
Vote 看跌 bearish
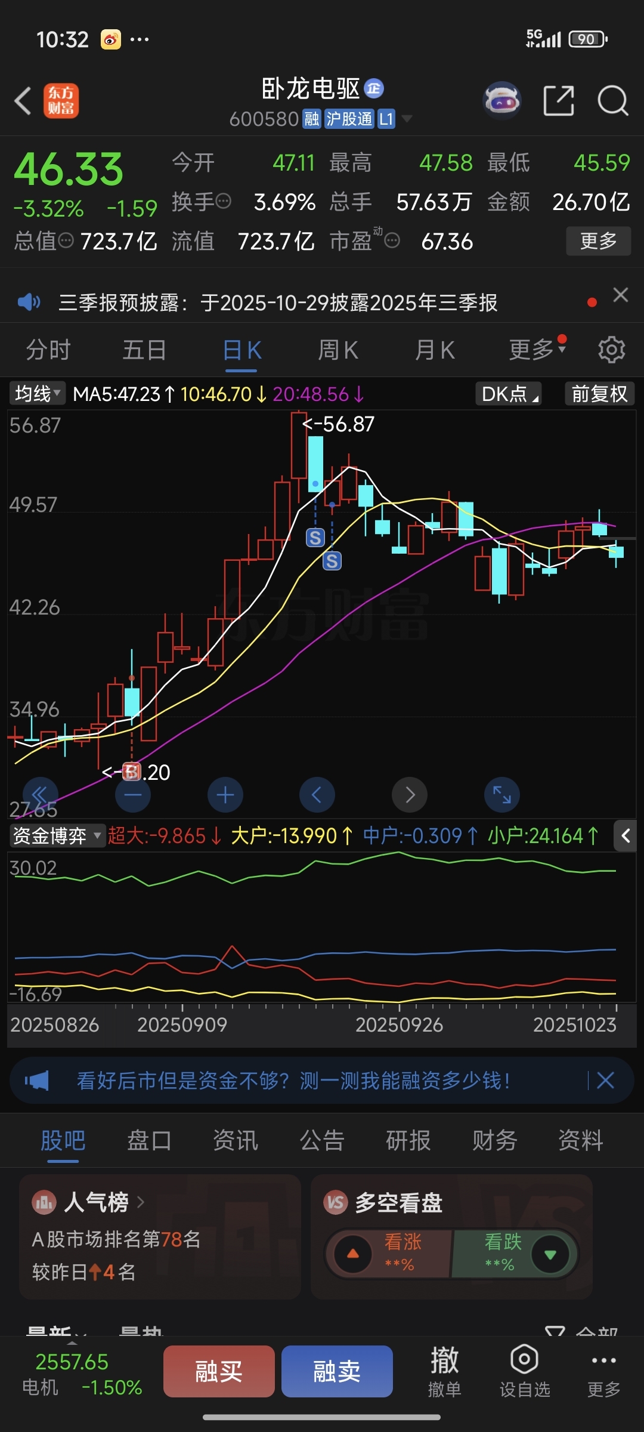coord(515,1254)
